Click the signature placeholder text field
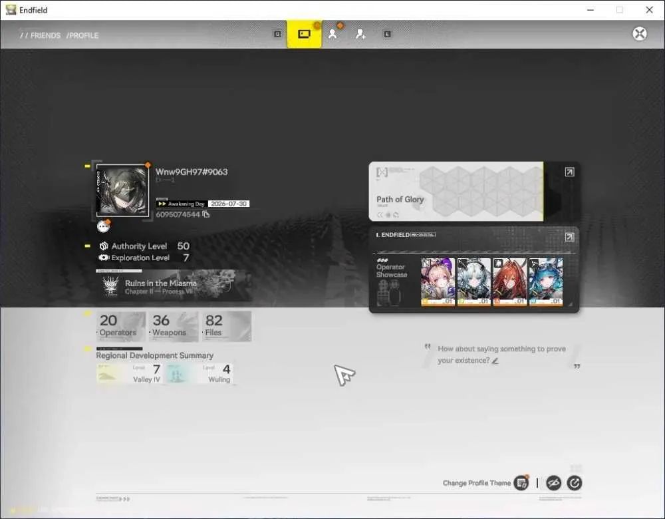The image size is (665, 519). click(501, 355)
